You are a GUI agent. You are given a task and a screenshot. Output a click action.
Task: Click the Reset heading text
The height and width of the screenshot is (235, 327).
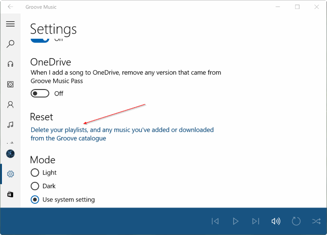tap(42, 117)
